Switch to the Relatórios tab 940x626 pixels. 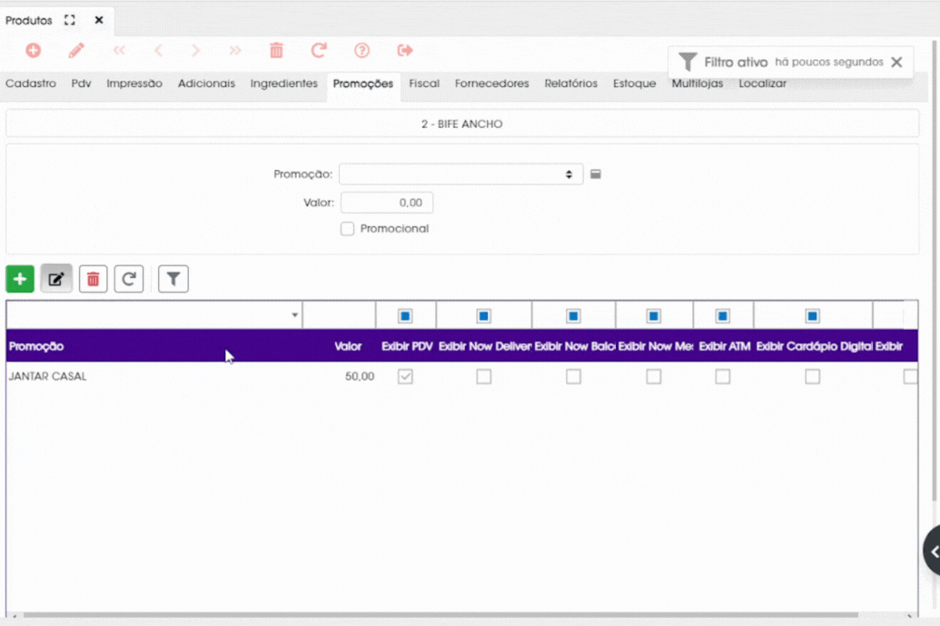click(570, 84)
